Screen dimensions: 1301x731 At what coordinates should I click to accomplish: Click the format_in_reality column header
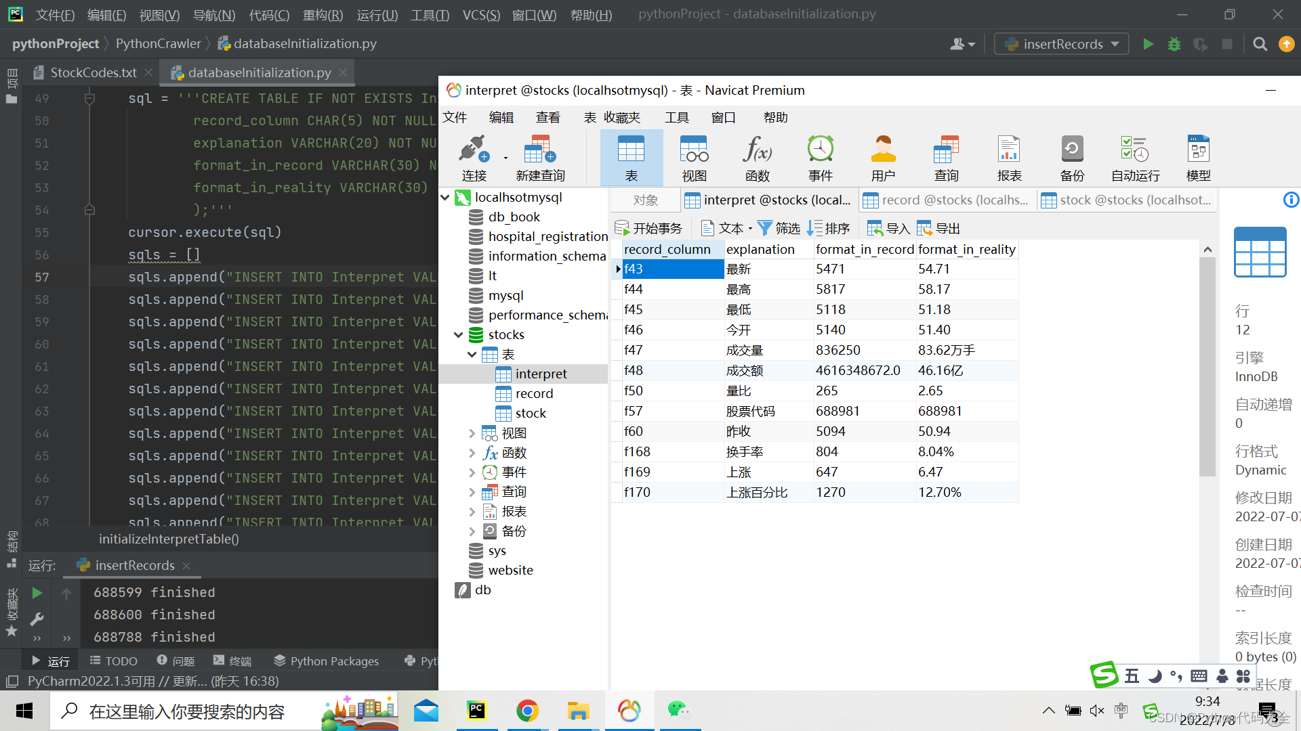tap(966, 249)
